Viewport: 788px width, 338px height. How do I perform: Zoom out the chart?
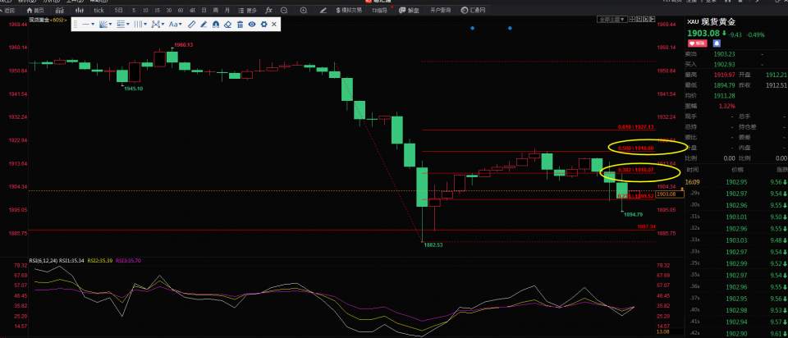coord(285,10)
